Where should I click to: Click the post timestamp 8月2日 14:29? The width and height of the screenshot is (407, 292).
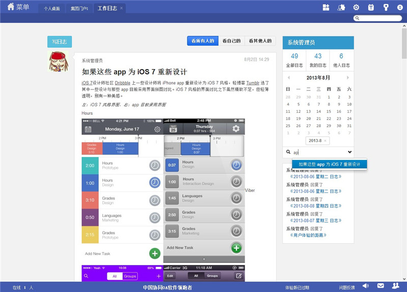pyautogui.click(x=256, y=59)
